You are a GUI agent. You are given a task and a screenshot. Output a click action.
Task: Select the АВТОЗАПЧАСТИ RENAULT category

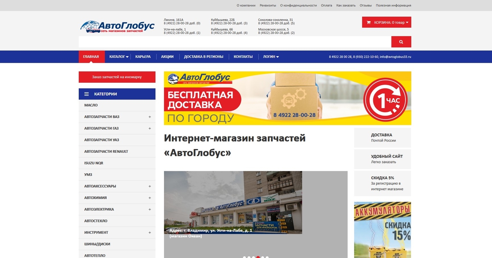106,152
